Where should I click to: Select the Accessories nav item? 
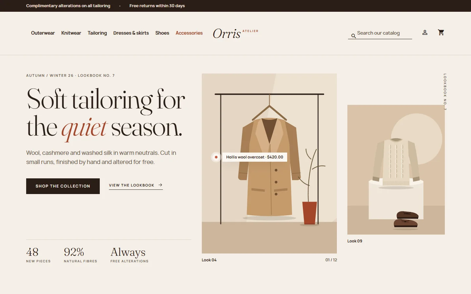coord(189,33)
